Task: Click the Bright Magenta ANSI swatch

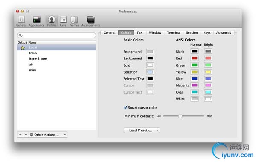Action: [x=208, y=85]
